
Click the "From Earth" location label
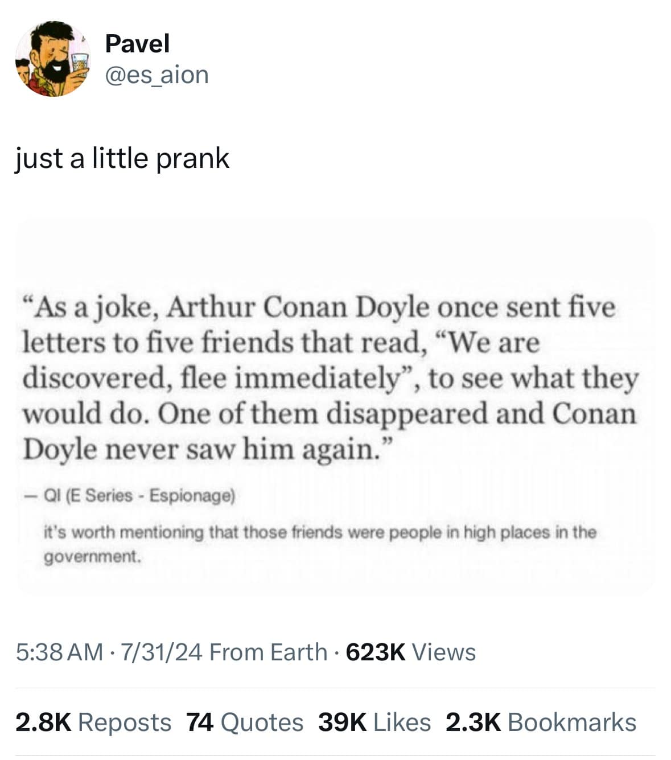click(268, 652)
